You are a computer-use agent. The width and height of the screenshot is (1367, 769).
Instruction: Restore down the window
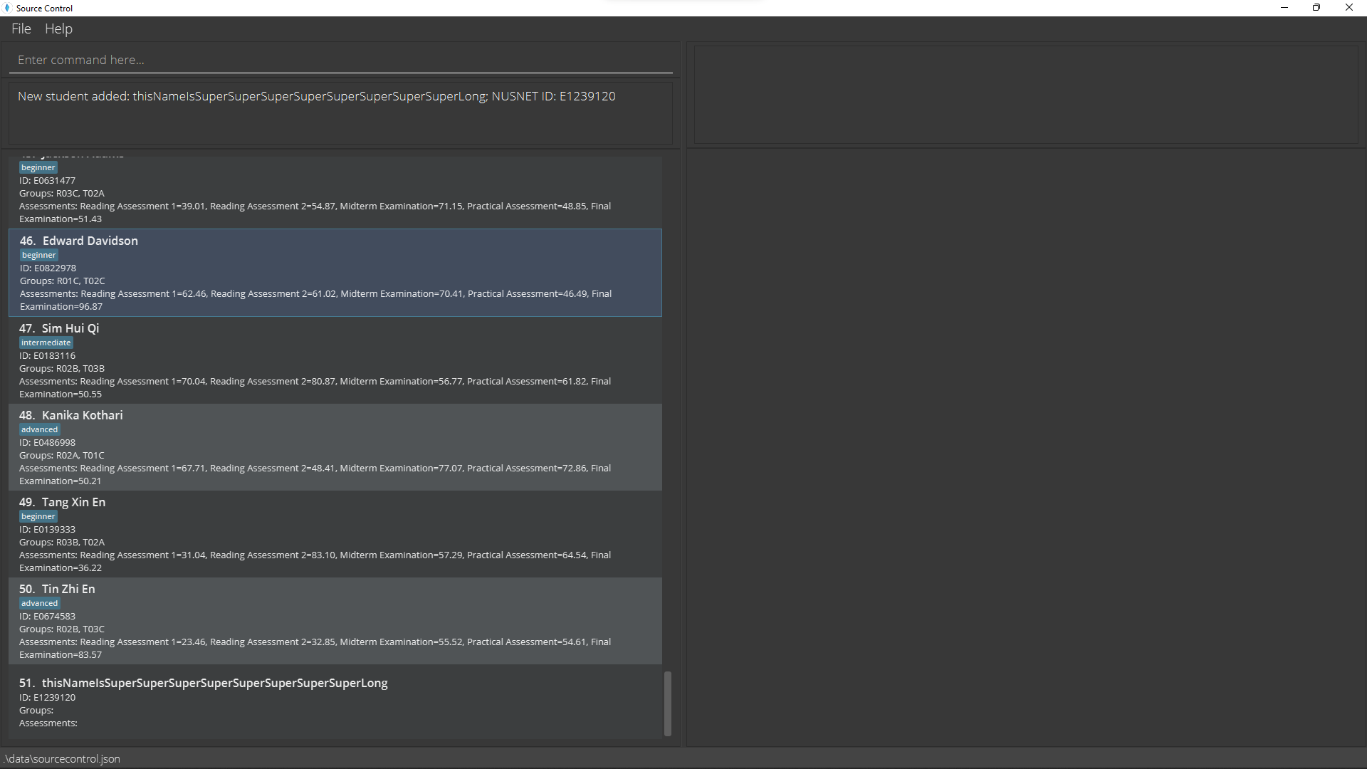coord(1316,8)
